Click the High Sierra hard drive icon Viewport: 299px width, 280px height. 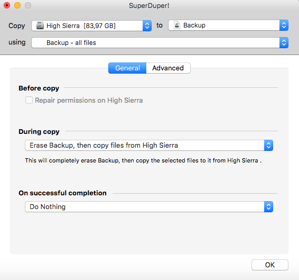point(40,25)
